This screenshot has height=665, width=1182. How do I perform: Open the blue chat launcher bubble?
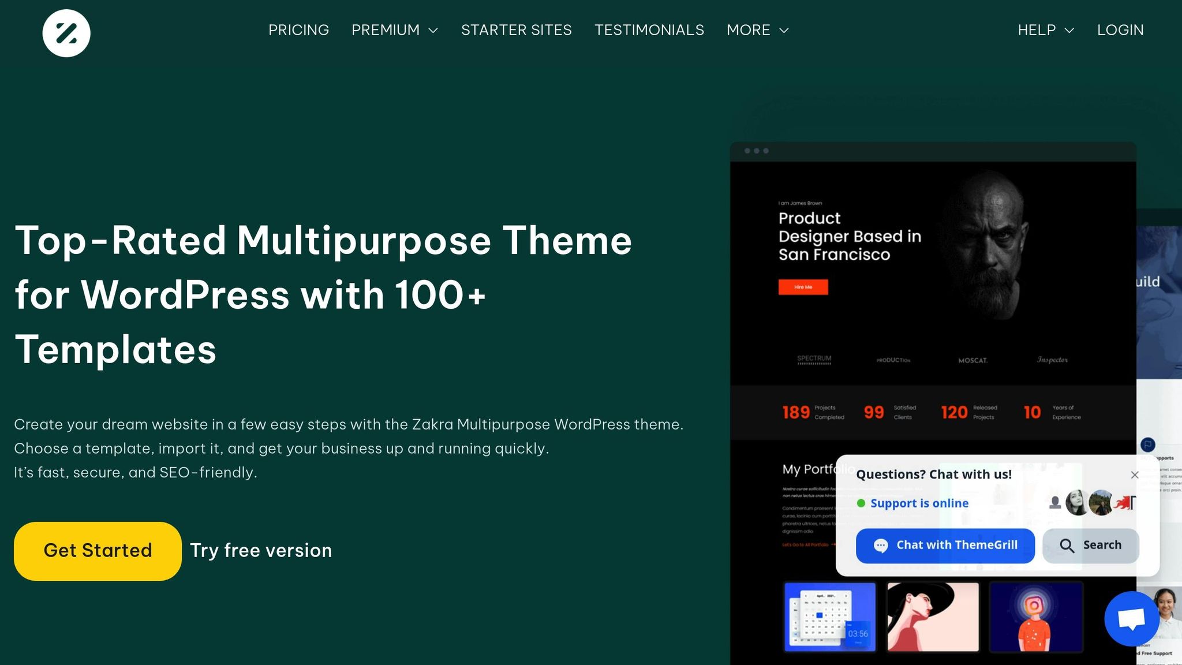pyautogui.click(x=1132, y=619)
